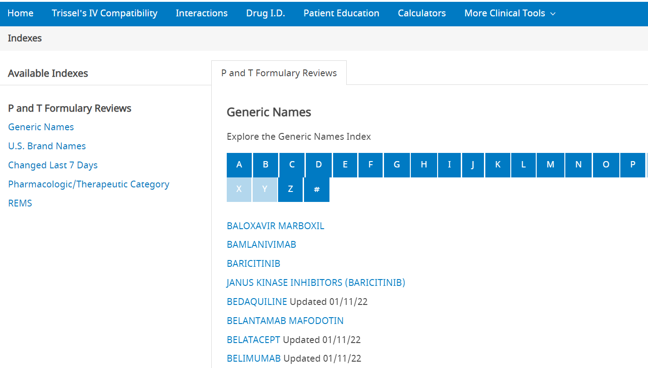View JANUS KINASE INHIBITORS (BARICITINIB) entry
The width and height of the screenshot is (648, 368).
tap(316, 283)
